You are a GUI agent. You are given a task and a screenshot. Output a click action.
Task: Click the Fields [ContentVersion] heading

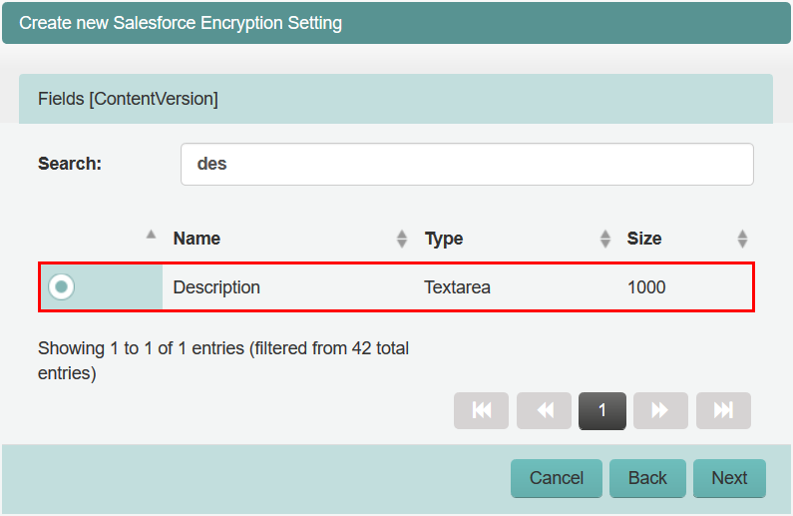click(128, 99)
